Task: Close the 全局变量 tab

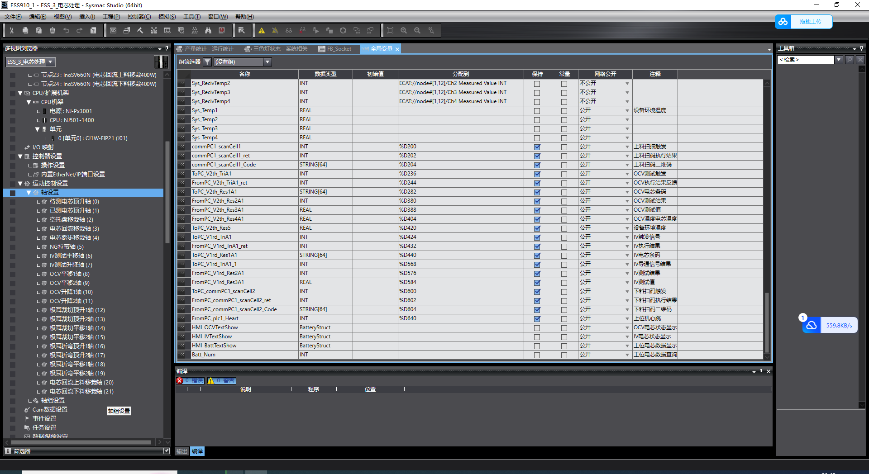Action: tap(397, 49)
